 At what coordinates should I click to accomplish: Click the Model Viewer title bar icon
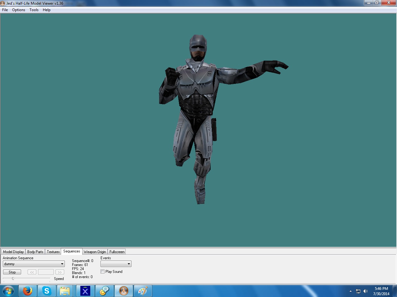pyautogui.click(x=3, y=3)
